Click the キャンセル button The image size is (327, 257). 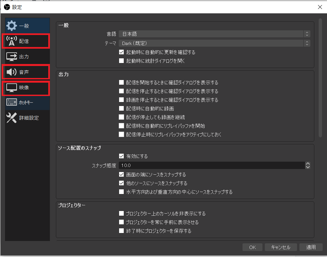point(280,247)
